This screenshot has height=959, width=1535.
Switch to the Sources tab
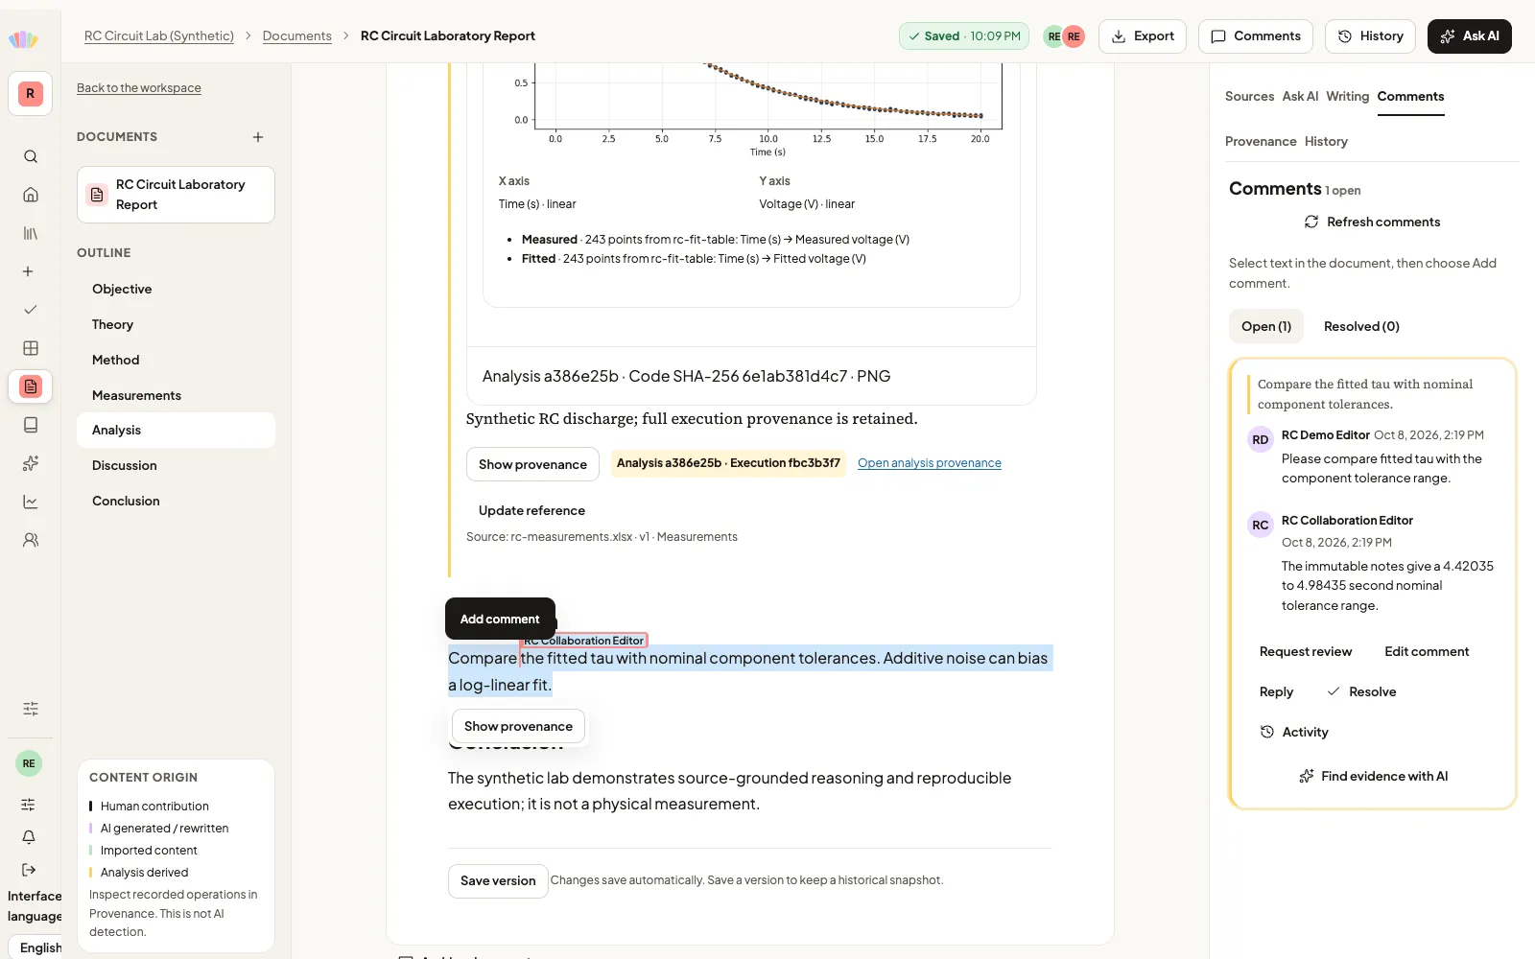[x=1249, y=96]
